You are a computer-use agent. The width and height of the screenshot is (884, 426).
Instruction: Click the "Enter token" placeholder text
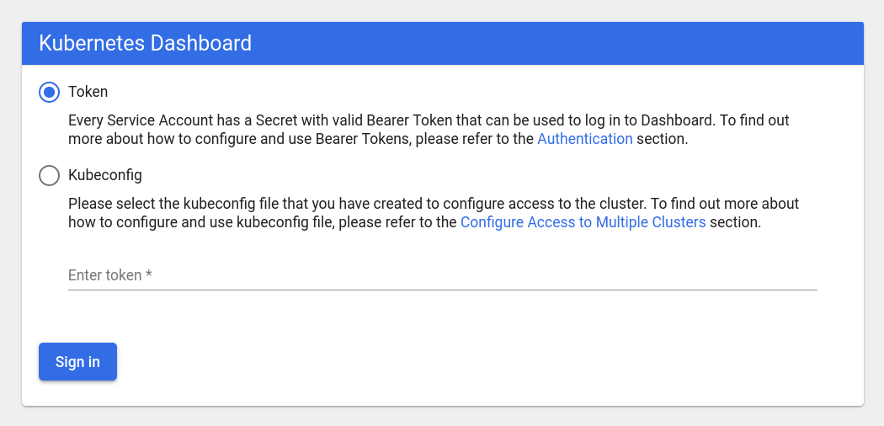(104, 275)
